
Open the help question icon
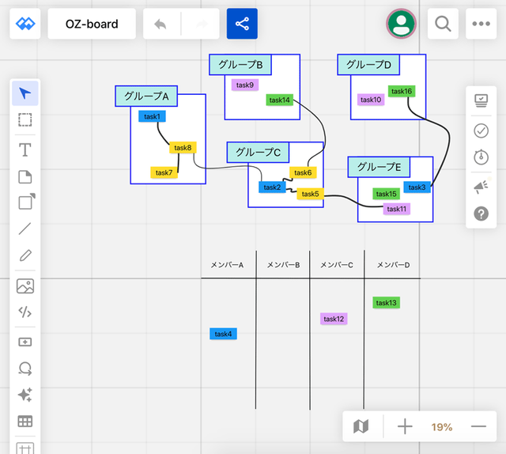pos(481,214)
